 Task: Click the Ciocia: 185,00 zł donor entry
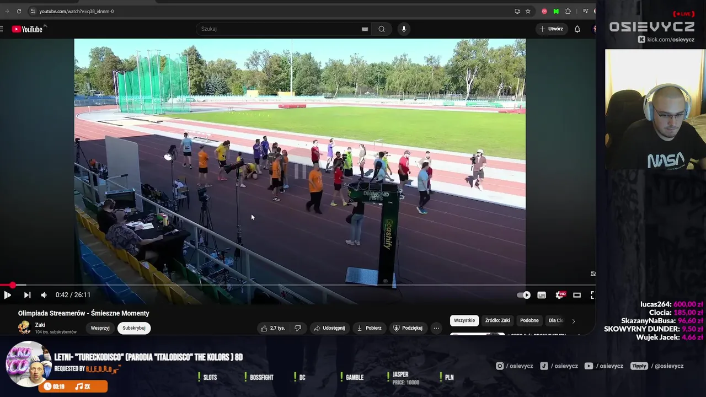coord(676,313)
